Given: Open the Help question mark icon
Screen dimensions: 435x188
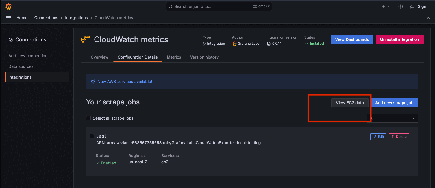Looking at the screenshot, I should [400, 6].
